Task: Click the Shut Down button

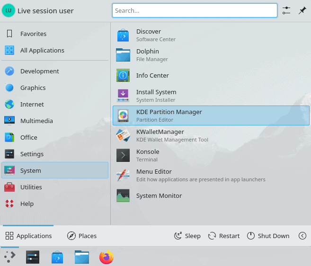Action: [x=268, y=236]
